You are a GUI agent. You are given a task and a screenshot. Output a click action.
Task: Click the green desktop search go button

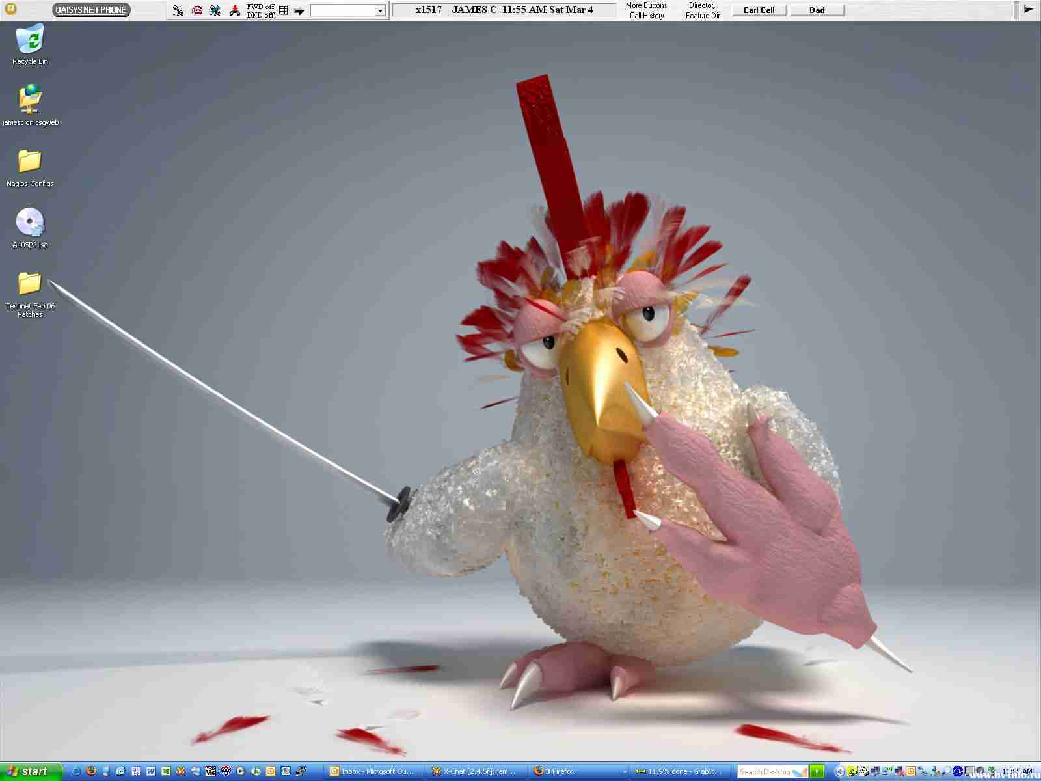817,771
